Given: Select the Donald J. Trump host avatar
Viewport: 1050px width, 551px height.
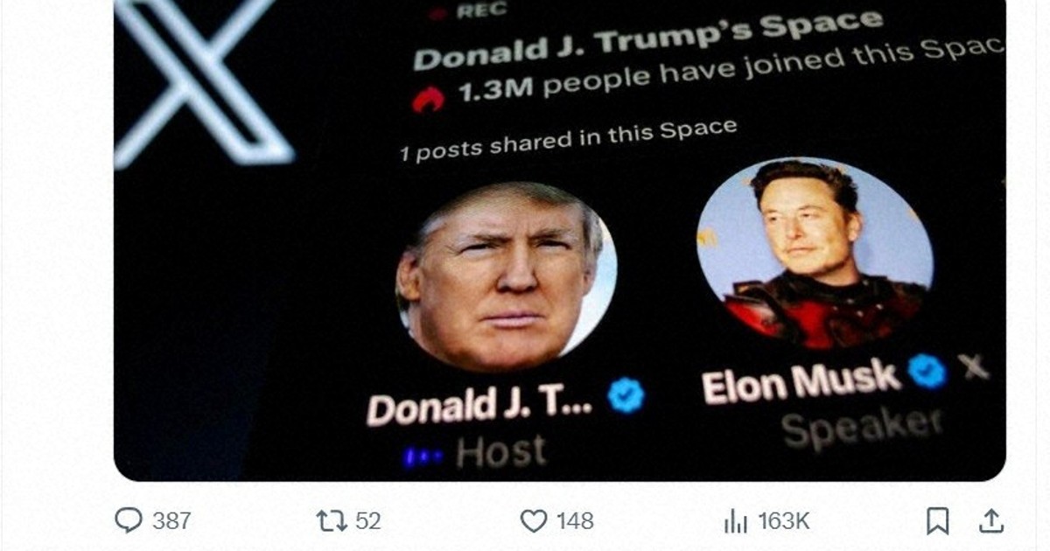Looking at the screenshot, I should (x=506, y=276).
